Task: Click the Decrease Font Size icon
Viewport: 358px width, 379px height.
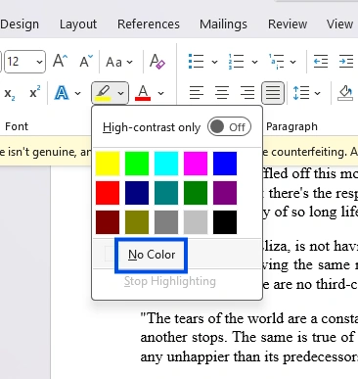Action: pyautogui.click(x=86, y=62)
